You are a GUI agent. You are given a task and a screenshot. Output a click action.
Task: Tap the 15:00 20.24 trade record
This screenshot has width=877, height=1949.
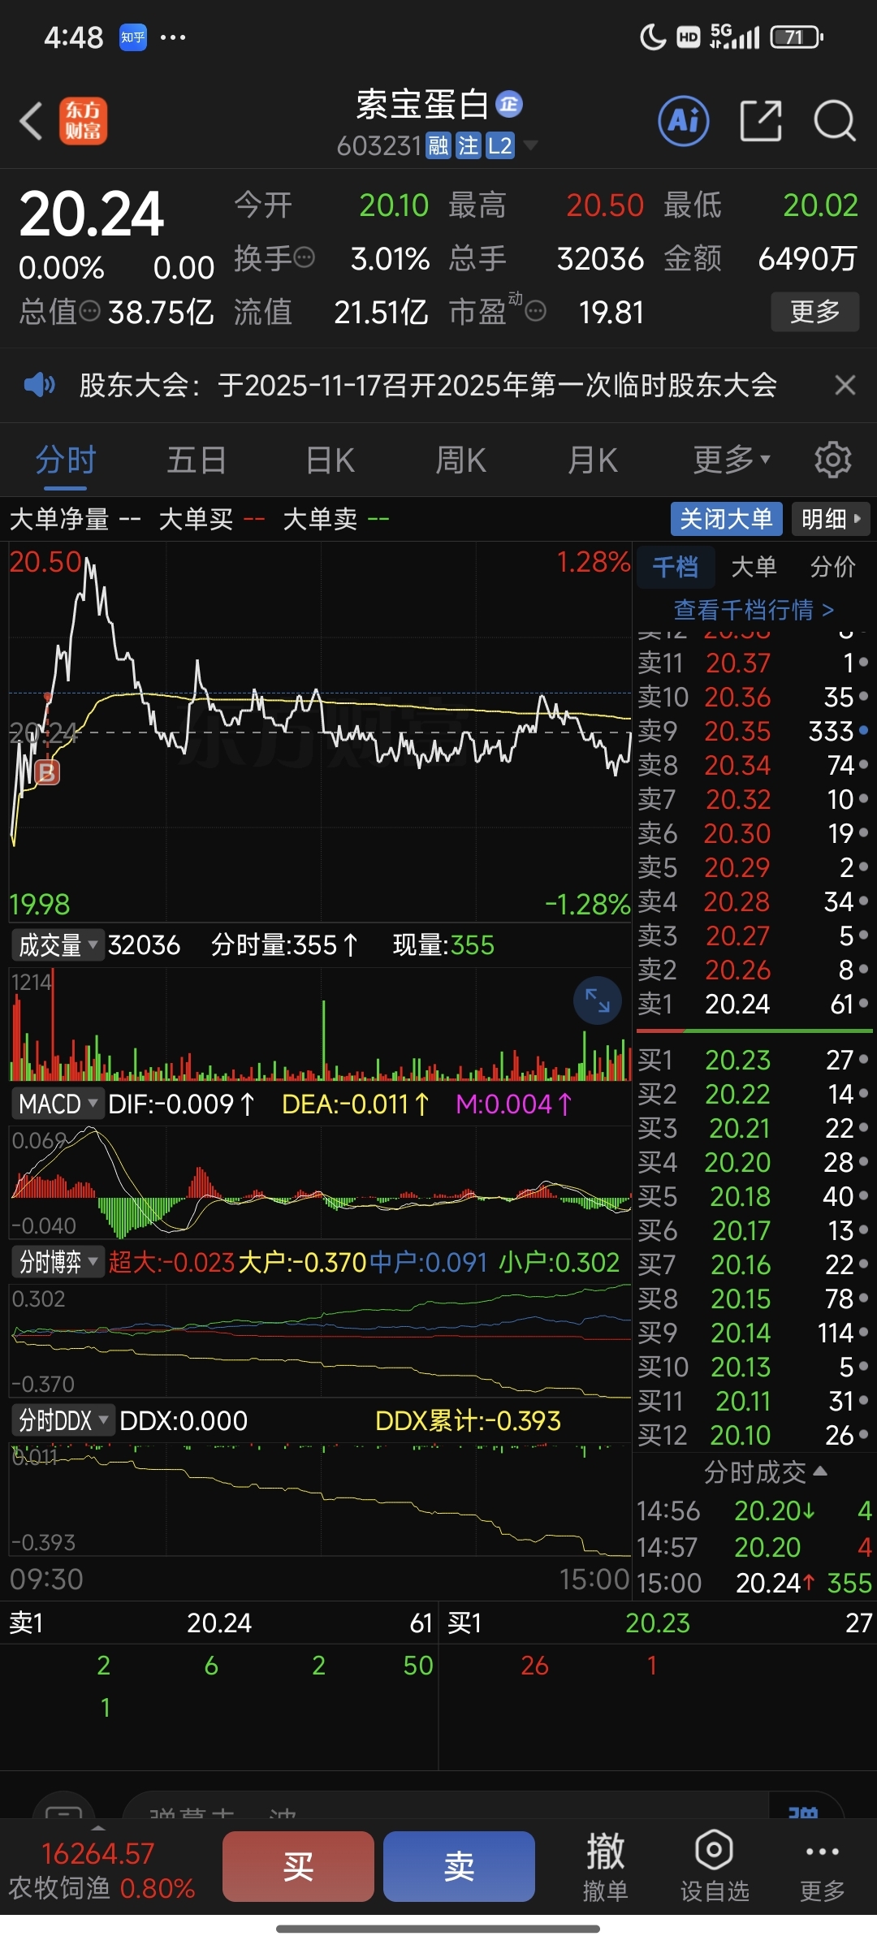754,1583
